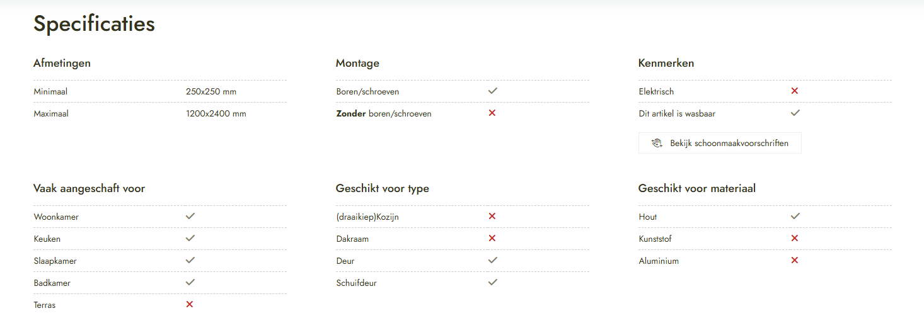Click the red cross beside (draaikiep)Kozijn
924x335 pixels.
tap(492, 216)
